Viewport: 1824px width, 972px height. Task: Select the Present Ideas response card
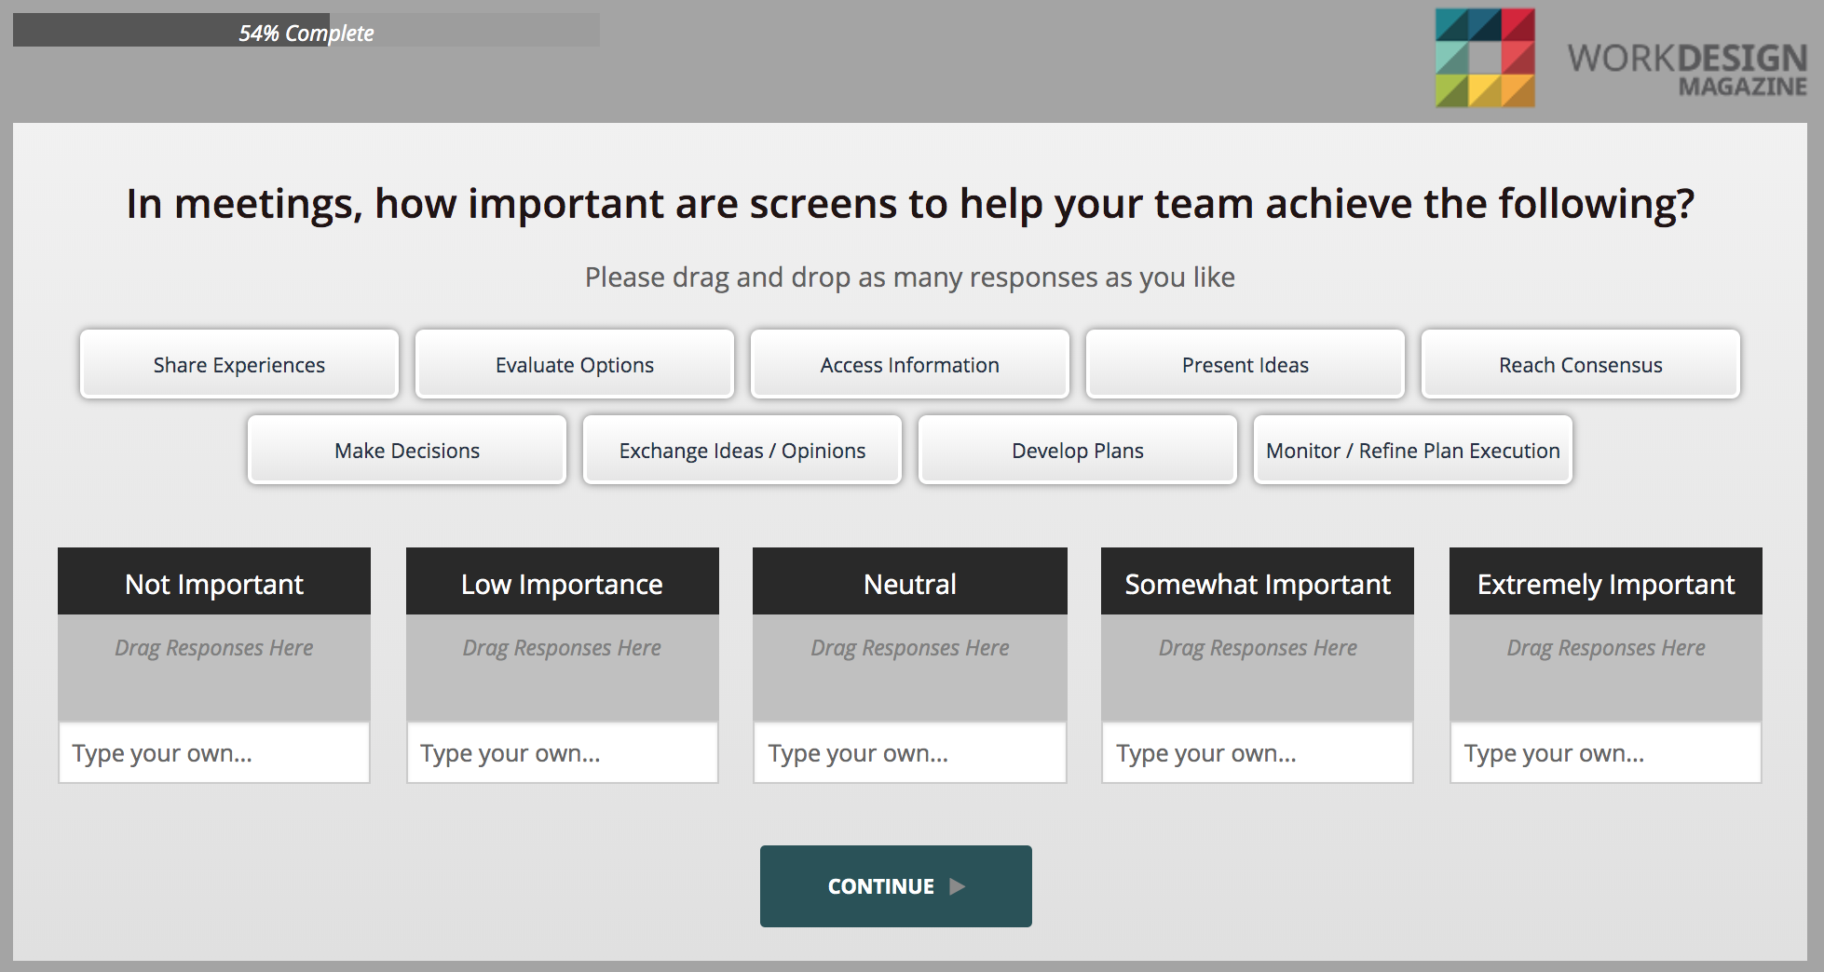coord(1245,364)
